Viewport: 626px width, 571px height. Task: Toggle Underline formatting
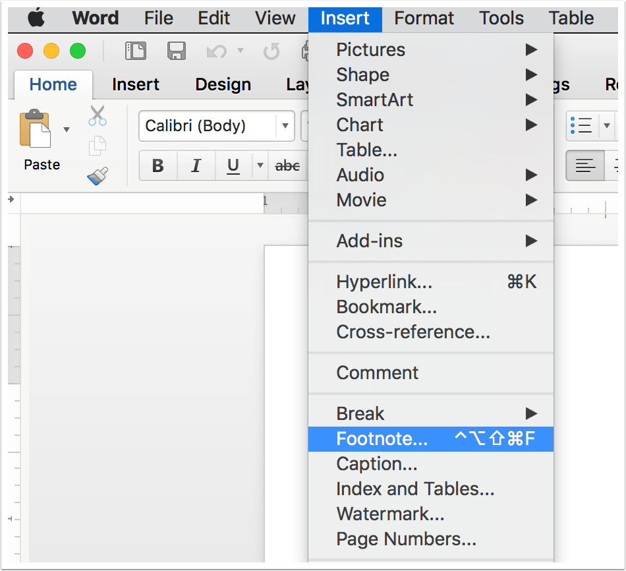pos(233,165)
